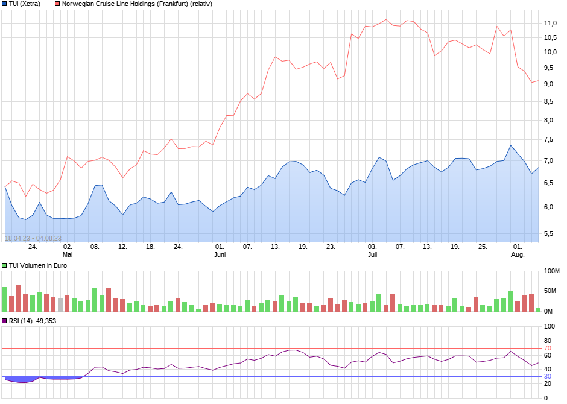Click the 01. Aug. date axis label

coord(518,251)
